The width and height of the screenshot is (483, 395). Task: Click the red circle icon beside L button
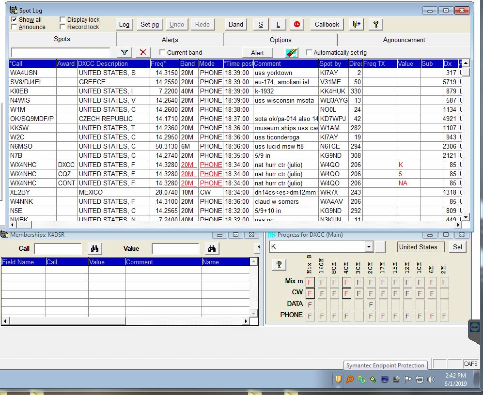coord(297,24)
